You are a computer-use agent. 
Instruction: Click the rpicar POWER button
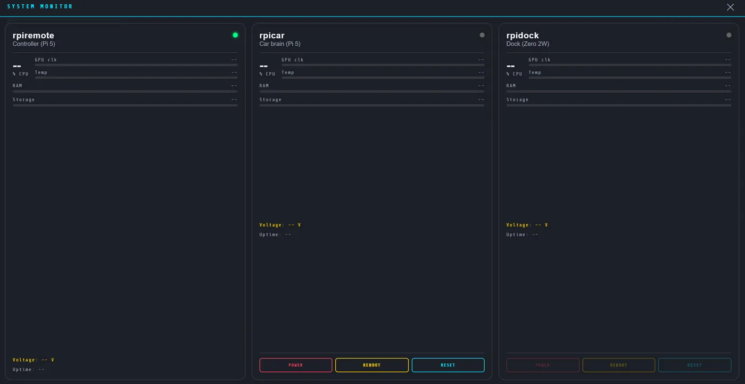point(296,365)
